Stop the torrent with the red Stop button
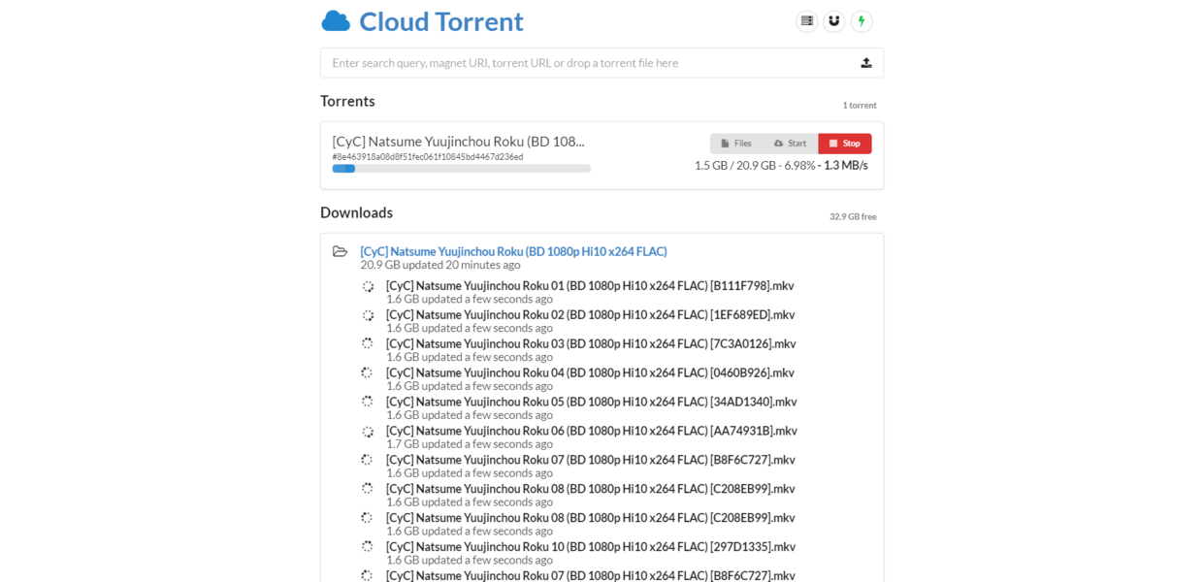The width and height of the screenshot is (1203, 582). tap(845, 144)
